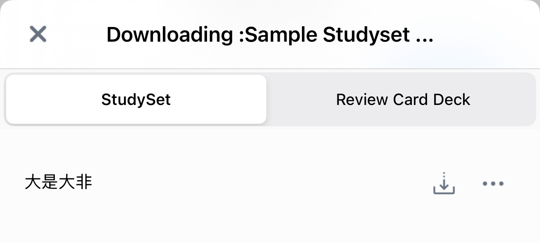This screenshot has width=540, height=243.
Task: Click the download arrow tray icon
Action: (444, 183)
